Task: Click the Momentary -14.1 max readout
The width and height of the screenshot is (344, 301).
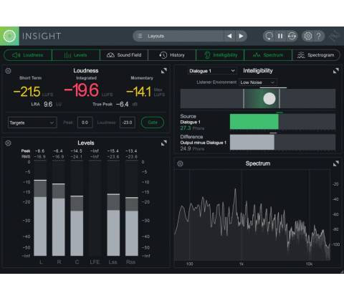Action: click(139, 92)
